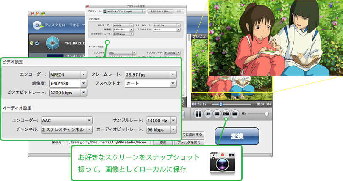This screenshot has width=343, height=181.
Task: Click the blue 変換 convert button
Action: [x=237, y=136]
